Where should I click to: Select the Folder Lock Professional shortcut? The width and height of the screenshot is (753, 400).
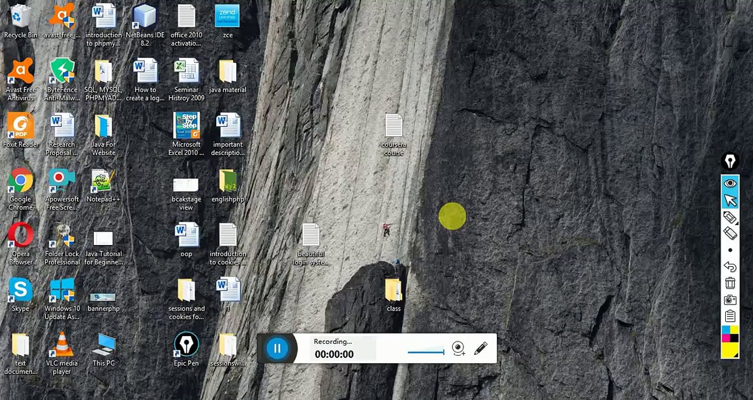pyautogui.click(x=62, y=244)
